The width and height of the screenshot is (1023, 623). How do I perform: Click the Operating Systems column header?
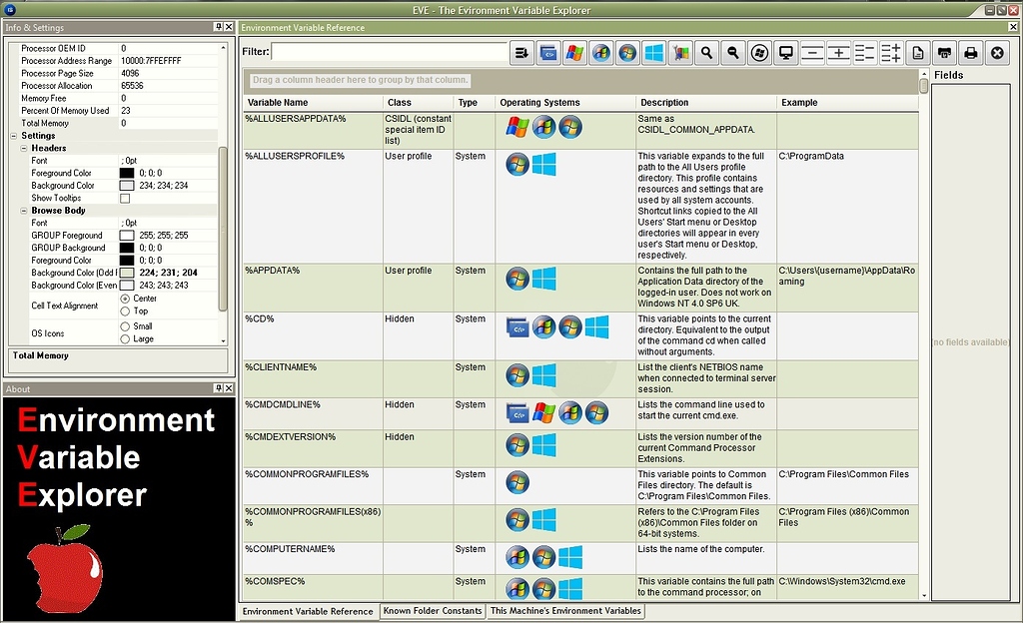click(x=564, y=103)
